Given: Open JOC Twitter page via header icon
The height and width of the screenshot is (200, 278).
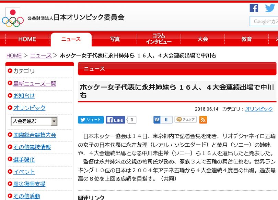Looking at the screenshot, I should point(269,8).
